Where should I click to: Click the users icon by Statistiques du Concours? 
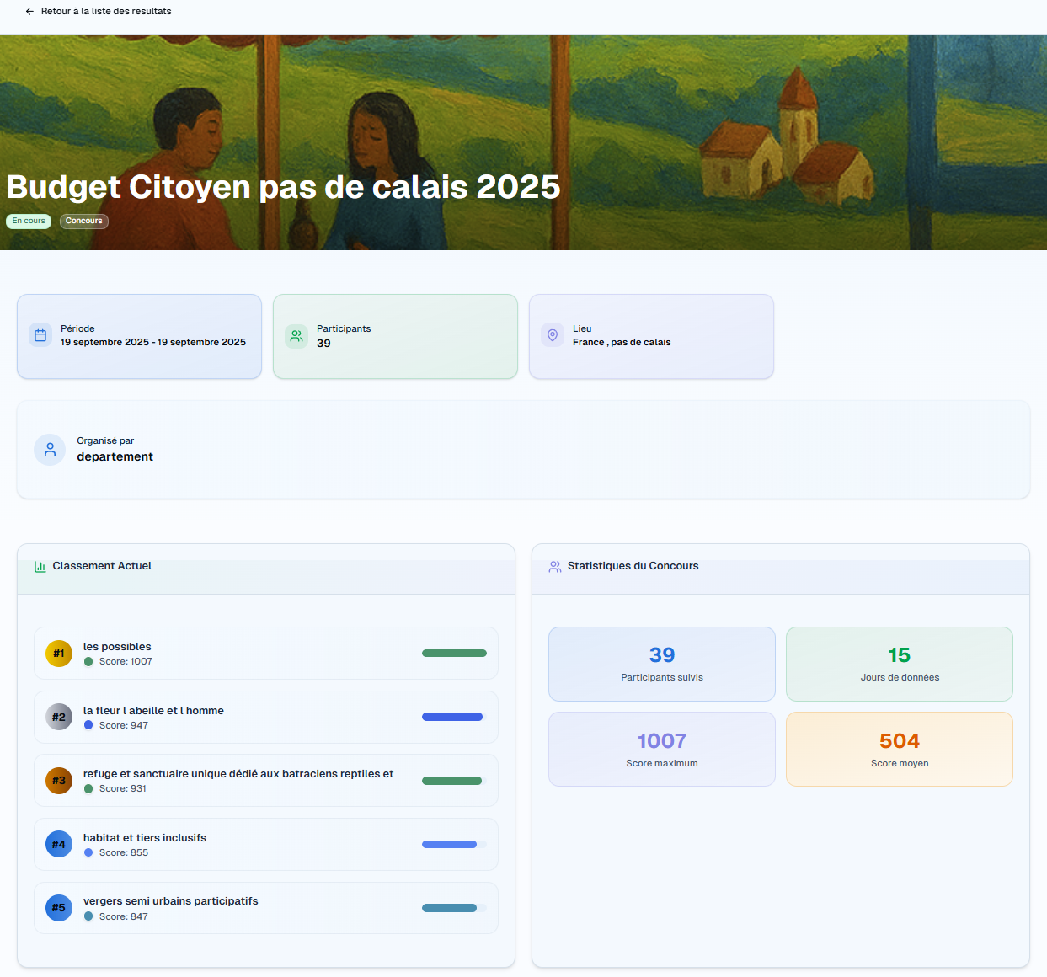click(x=555, y=567)
